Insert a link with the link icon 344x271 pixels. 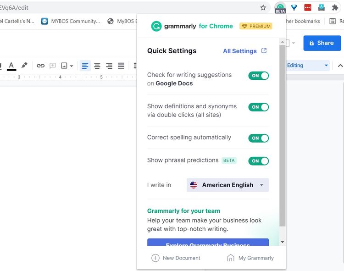40,66
